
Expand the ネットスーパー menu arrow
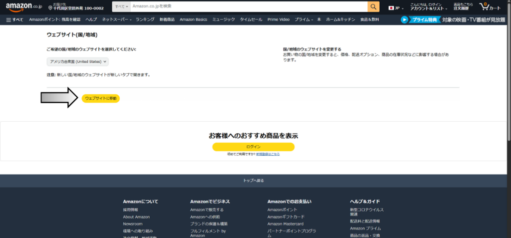[131, 20]
